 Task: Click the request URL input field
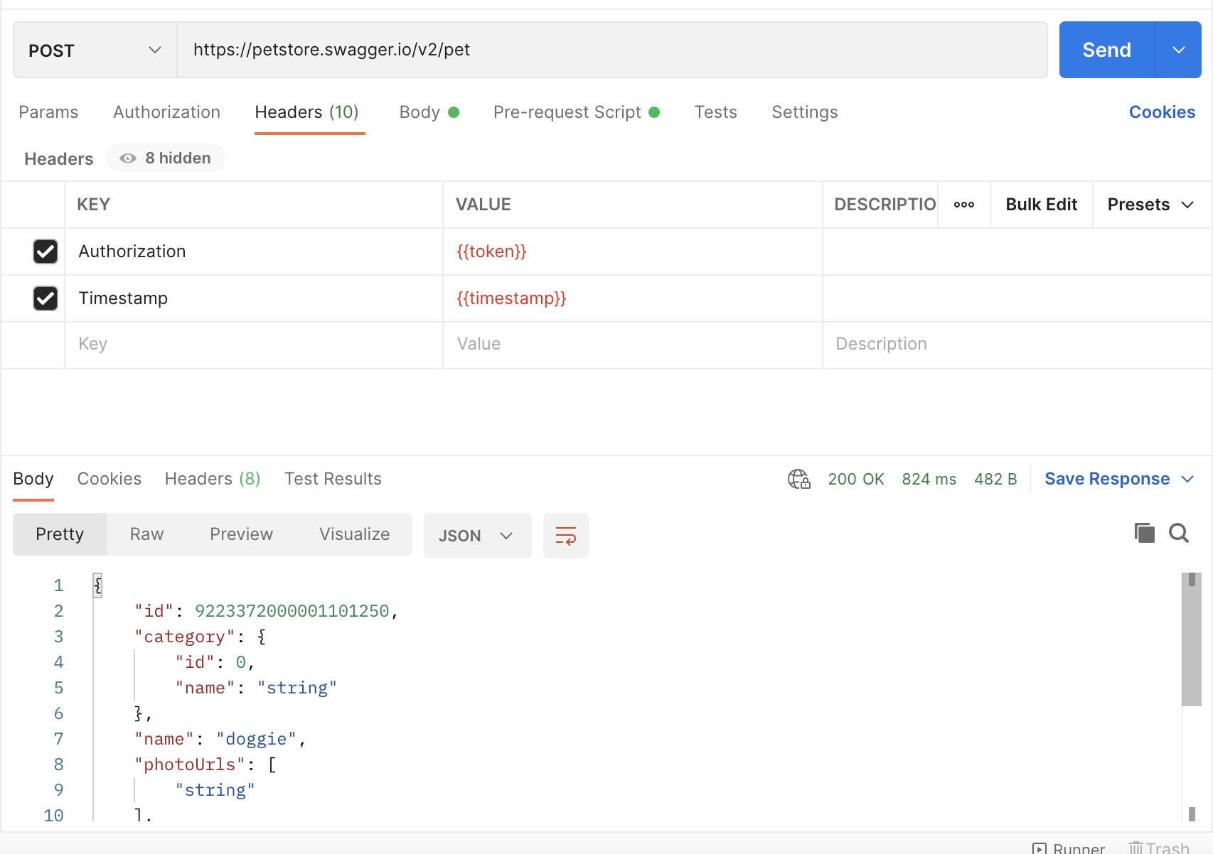(x=612, y=50)
